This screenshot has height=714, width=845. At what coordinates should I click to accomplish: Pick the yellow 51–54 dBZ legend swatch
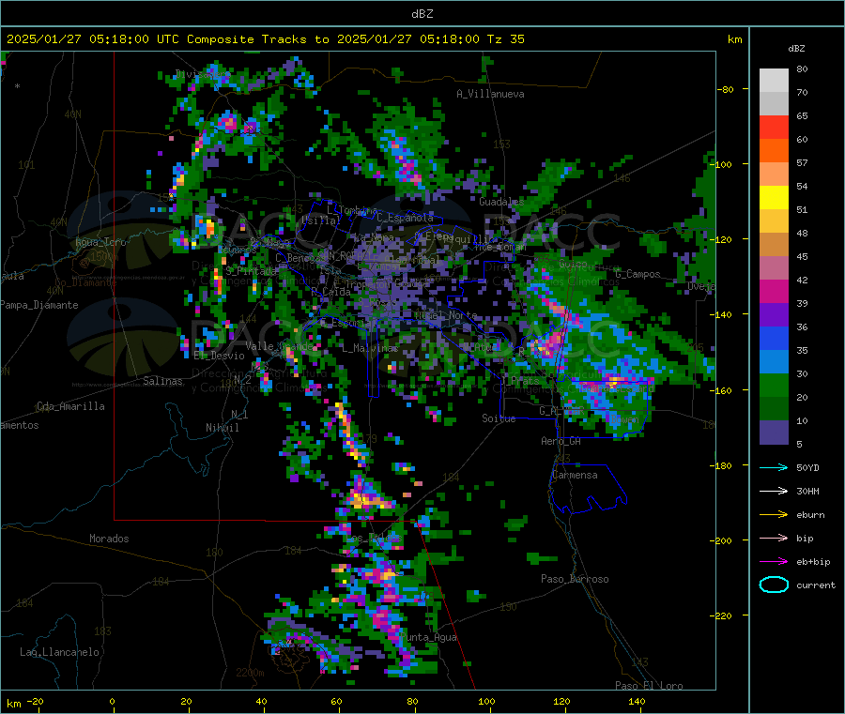pos(774,198)
